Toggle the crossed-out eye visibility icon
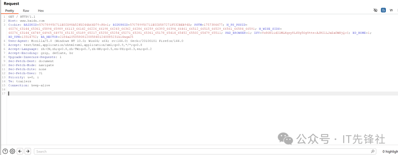This screenshot has height=155, width=398. pos(376,10)
